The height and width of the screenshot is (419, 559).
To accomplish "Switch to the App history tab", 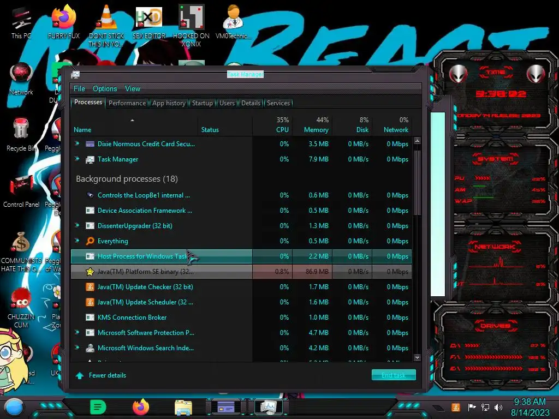I will [169, 103].
